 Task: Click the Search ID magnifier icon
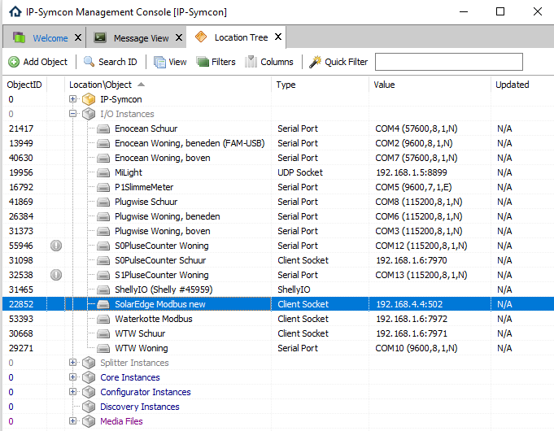point(89,62)
